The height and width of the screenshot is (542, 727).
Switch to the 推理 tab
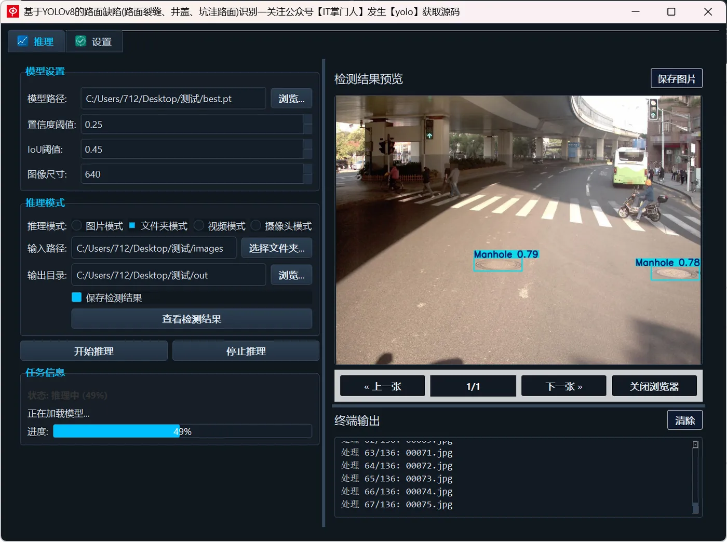pos(36,42)
